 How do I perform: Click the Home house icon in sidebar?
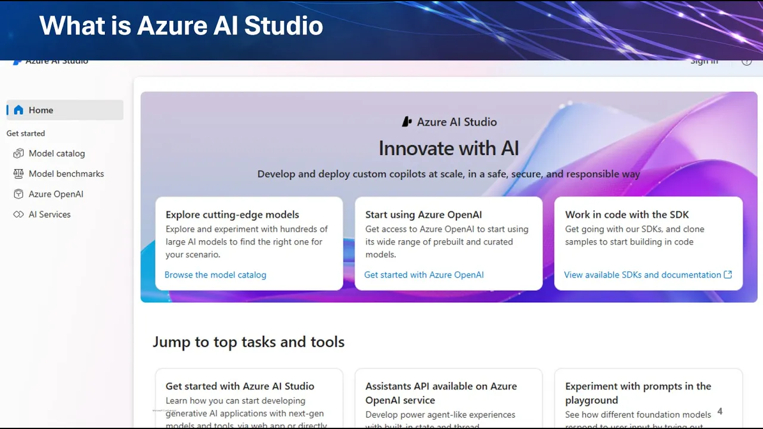click(18, 110)
